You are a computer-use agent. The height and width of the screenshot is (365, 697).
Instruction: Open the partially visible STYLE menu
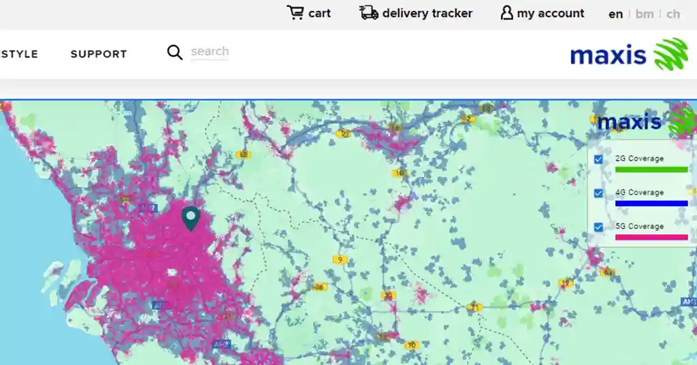[x=18, y=54]
